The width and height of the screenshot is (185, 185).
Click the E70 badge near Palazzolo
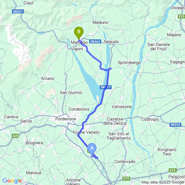pyautogui.click(x=173, y=171)
